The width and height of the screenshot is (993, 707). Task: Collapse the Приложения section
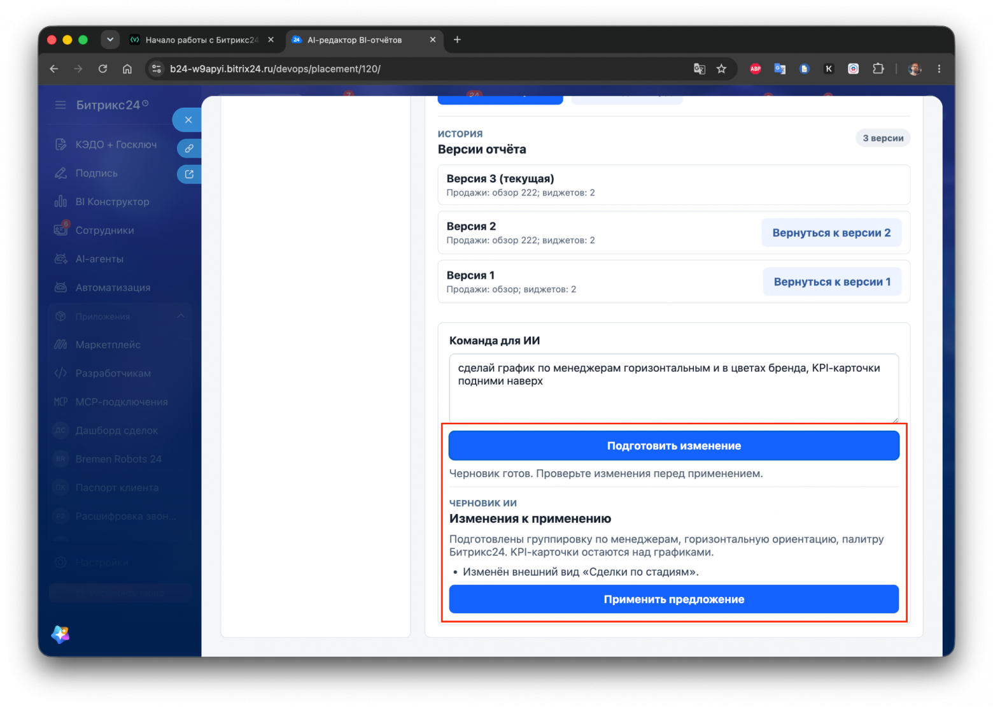(181, 317)
